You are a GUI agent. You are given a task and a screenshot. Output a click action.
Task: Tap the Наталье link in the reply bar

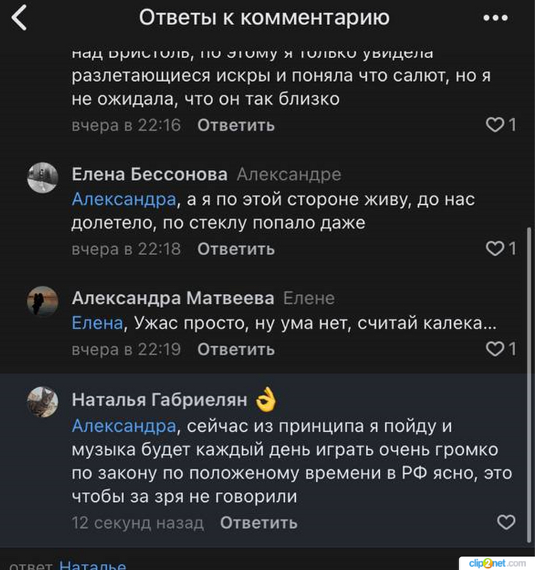(92, 566)
